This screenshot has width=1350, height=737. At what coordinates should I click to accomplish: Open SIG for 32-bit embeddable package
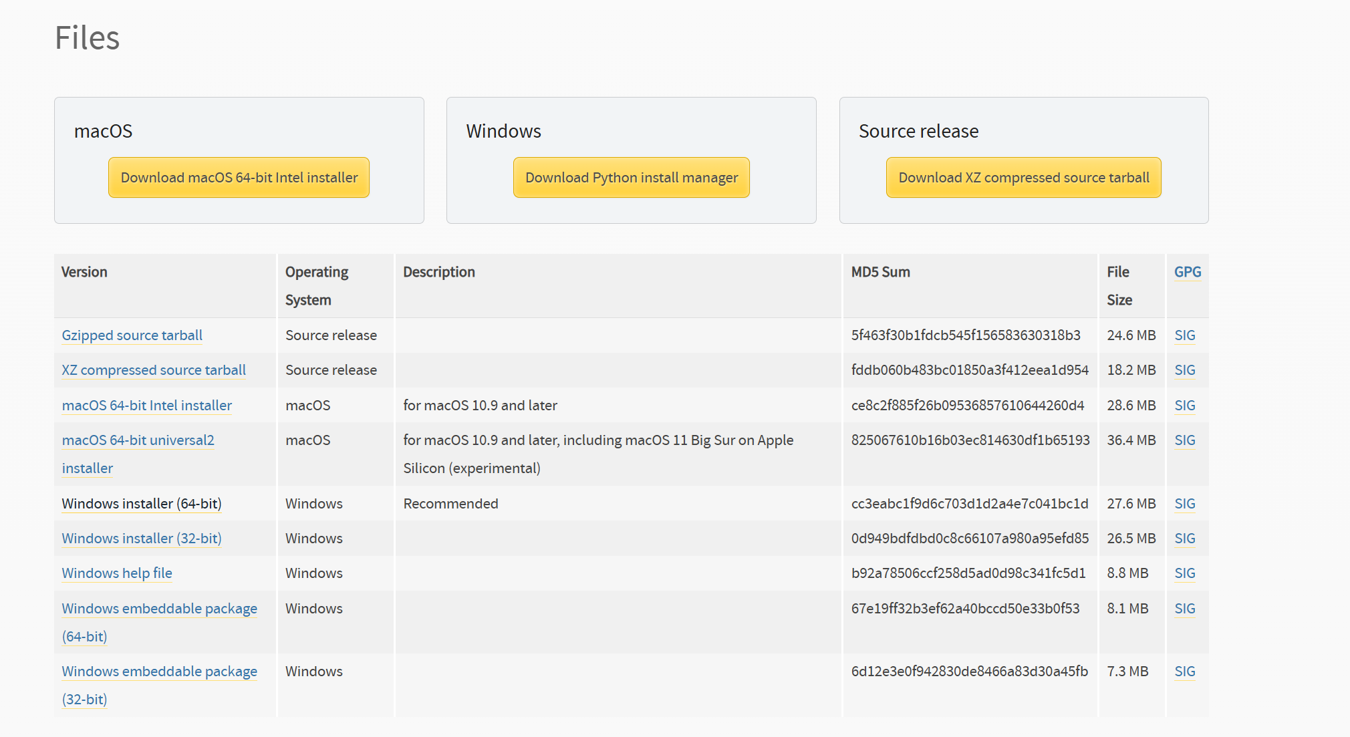[x=1184, y=672]
